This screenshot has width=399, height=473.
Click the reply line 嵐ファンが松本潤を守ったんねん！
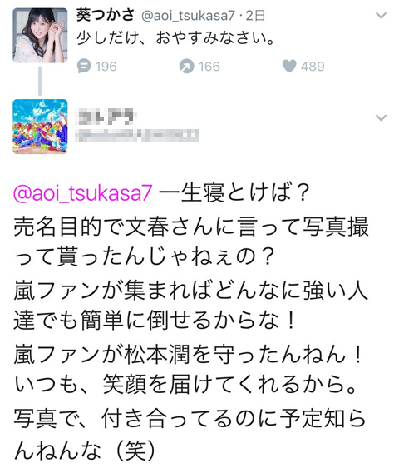click(x=188, y=354)
